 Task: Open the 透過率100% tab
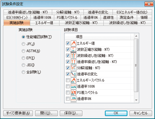tap(42, 17)
